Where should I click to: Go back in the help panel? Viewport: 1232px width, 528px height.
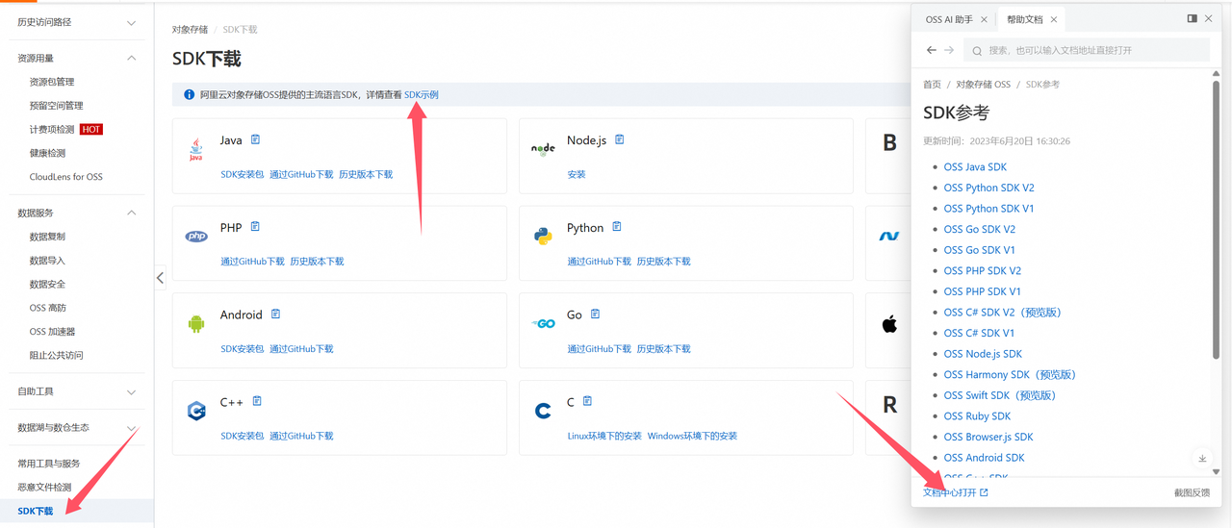tap(931, 50)
